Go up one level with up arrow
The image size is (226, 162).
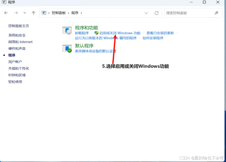click(33, 13)
